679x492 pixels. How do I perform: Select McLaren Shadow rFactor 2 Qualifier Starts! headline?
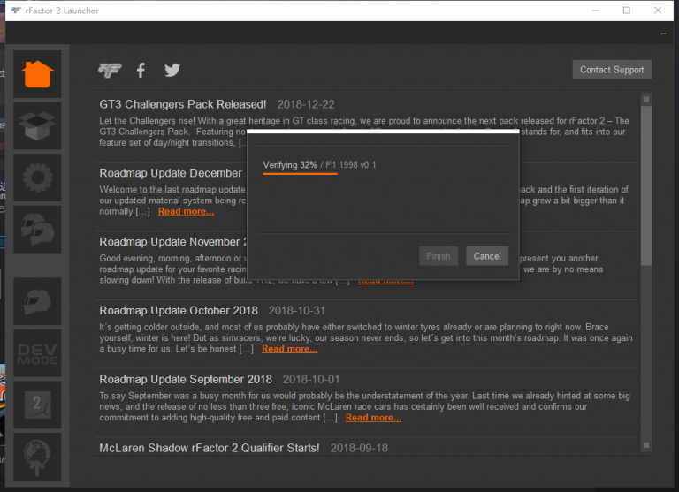point(210,449)
